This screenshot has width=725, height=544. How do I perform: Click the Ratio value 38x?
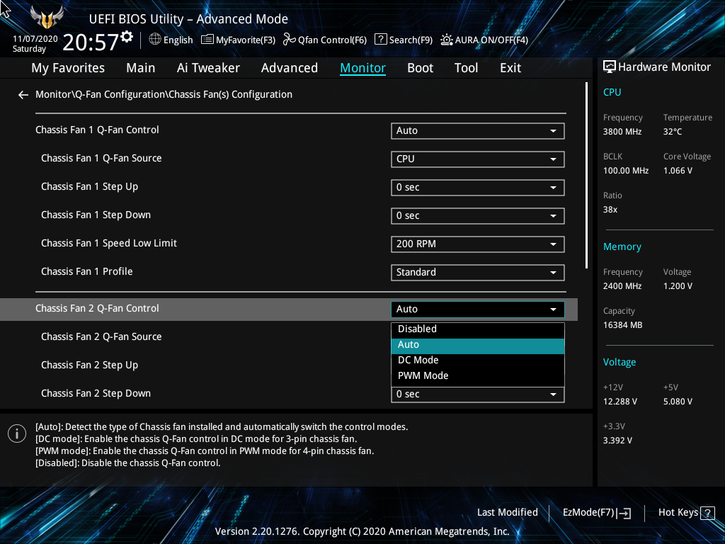(x=610, y=210)
